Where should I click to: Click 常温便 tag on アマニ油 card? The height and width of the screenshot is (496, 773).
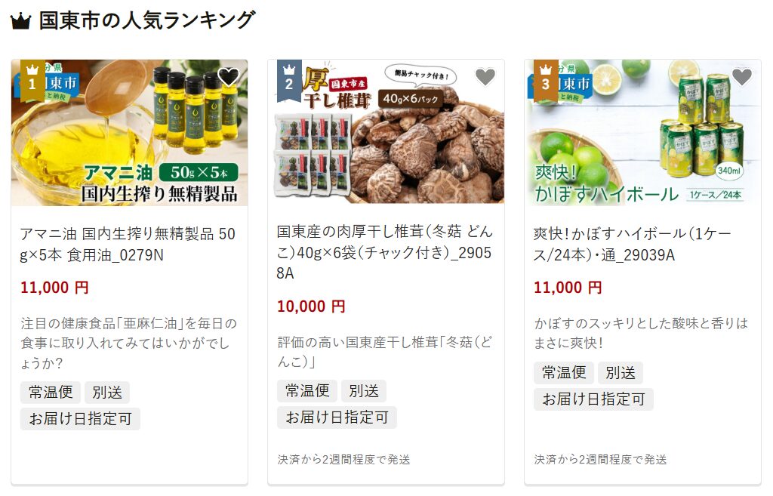coord(51,393)
